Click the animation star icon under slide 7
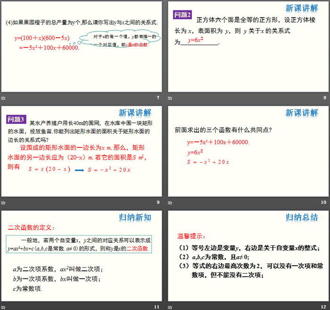This screenshot has height=310, width=330. 4,98
